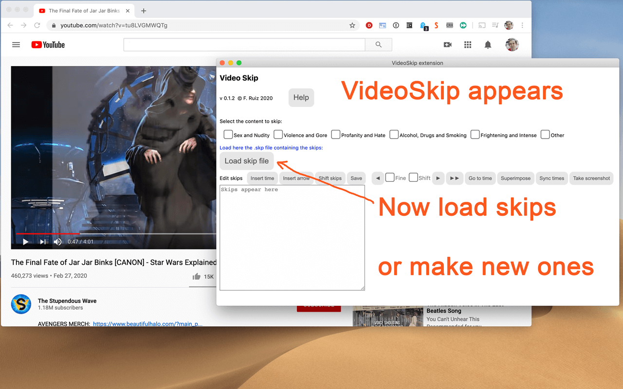Click the Chrome apps grid icon

[x=467, y=44]
